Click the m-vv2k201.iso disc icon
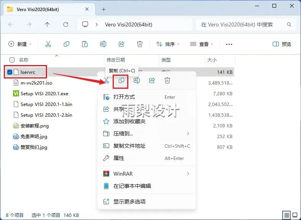This screenshot has width=301, height=220. [x=16, y=83]
